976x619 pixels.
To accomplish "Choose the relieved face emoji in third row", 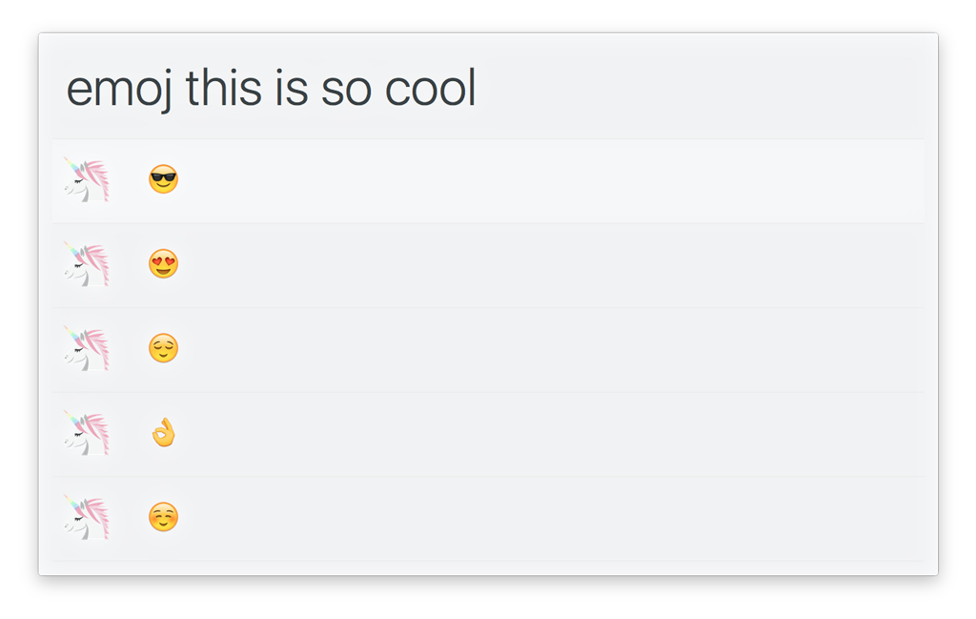I will [x=163, y=348].
